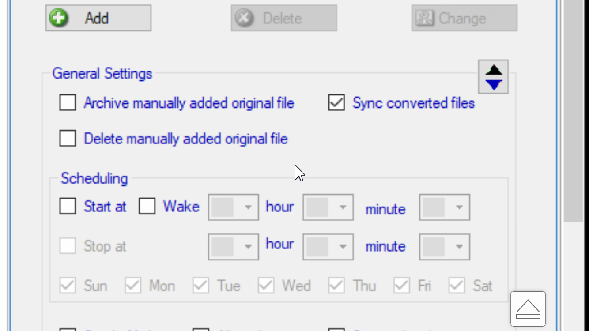Toggle the Sat day checkbox
The height and width of the screenshot is (331, 589).
click(457, 286)
